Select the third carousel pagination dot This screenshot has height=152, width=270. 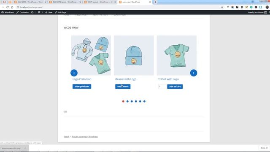tap(132, 101)
